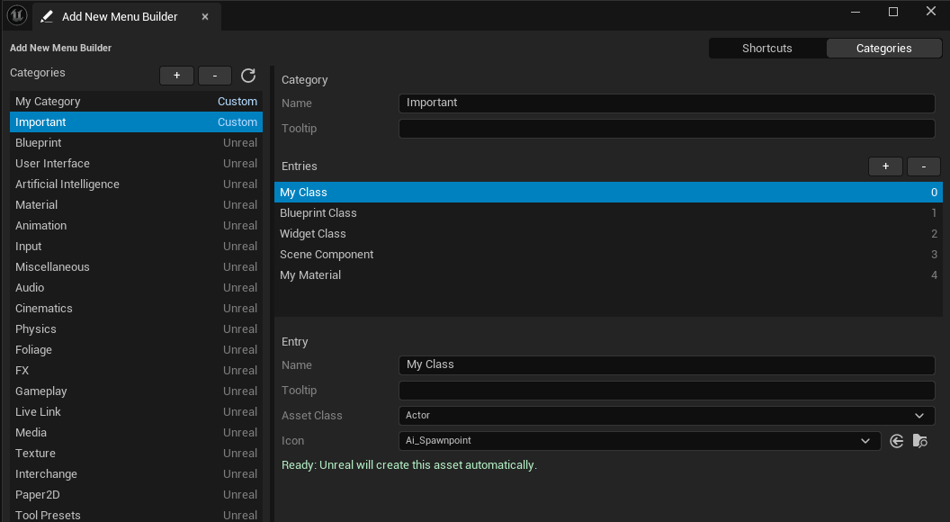This screenshot has width=950, height=522.
Task: Select the Audio category
Action: (x=137, y=287)
